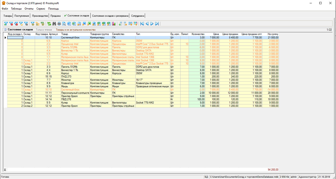Viewport: 336px width, 179px height.
Task: Select the Принтер Epson row in Склад 2
Action: pos(70,106)
